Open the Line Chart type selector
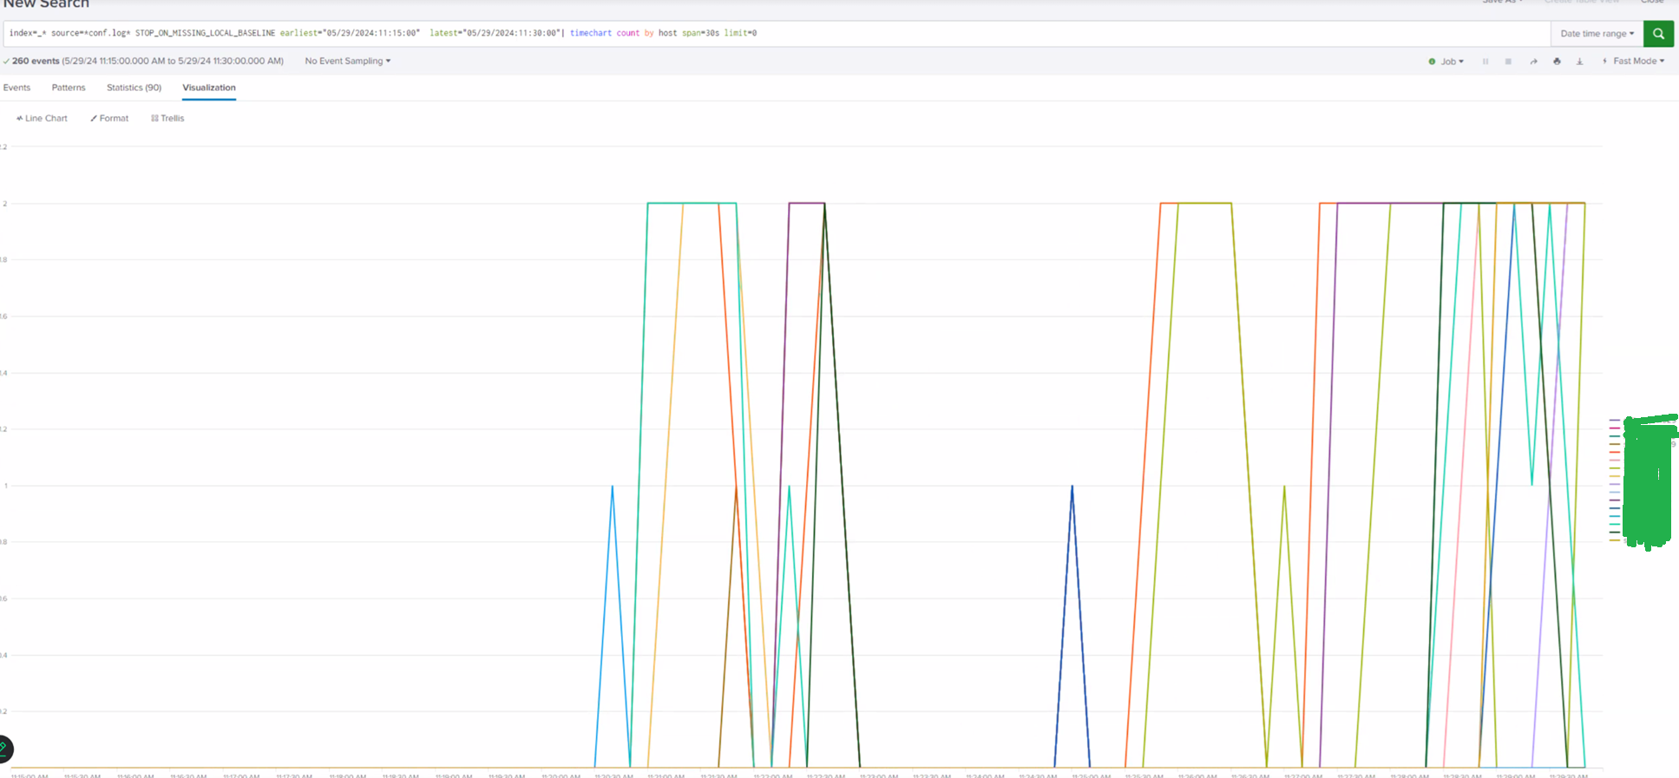1679x778 pixels. coord(42,119)
